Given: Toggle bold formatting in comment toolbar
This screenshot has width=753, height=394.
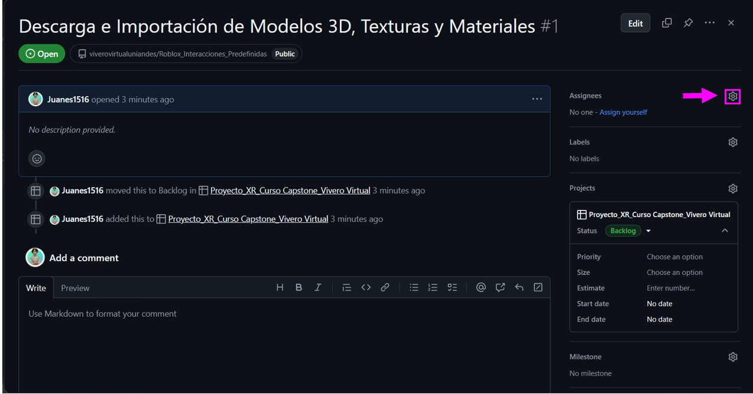Looking at the screenshot, I should (x=298, y=287).
